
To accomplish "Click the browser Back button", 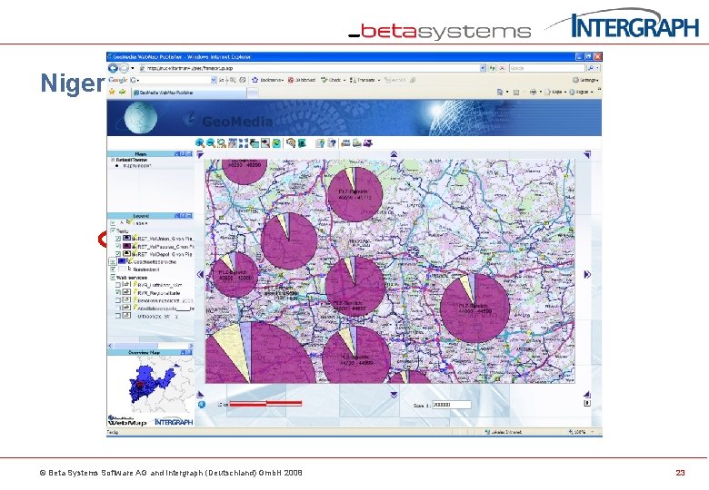I will tap(113, 68).
